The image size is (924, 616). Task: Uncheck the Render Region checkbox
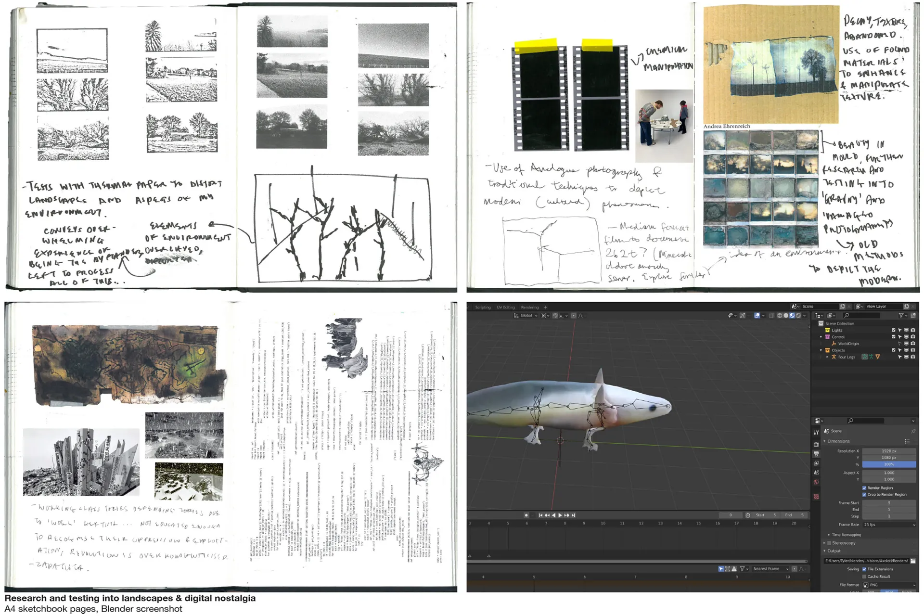coord(864,488)
